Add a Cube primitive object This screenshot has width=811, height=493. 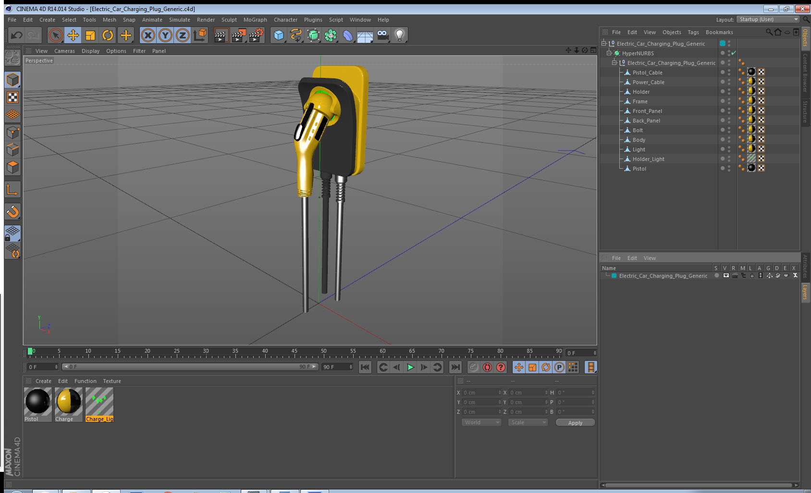point(279,35)
